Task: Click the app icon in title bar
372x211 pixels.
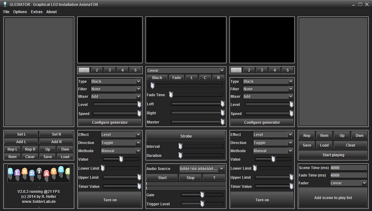Action: point(5,4)
